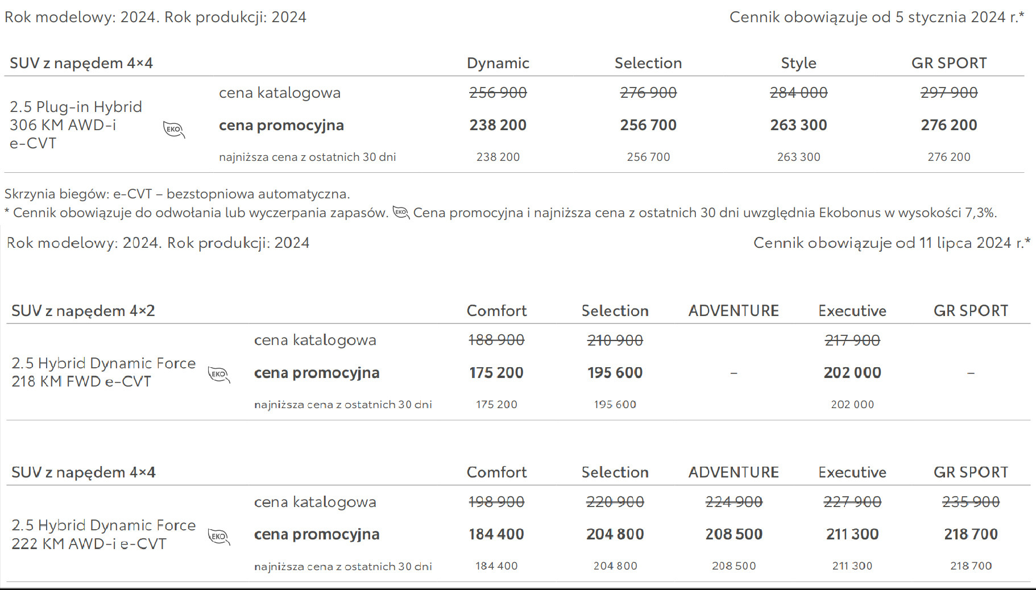This screenshot has height=590, width=1036.
Task: Click the Executive header in the 4×4 hybrid table
Action: click(852, 472)
